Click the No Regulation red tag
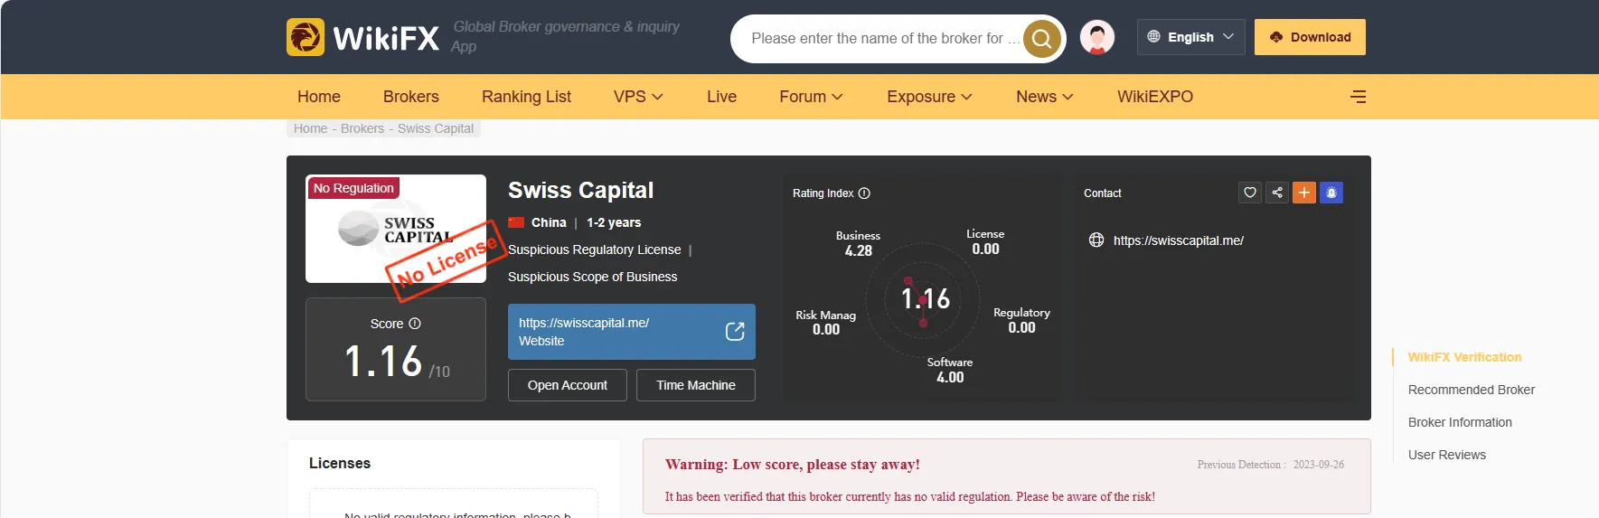This screenshot has height=518, width=1599. [353, 188]
